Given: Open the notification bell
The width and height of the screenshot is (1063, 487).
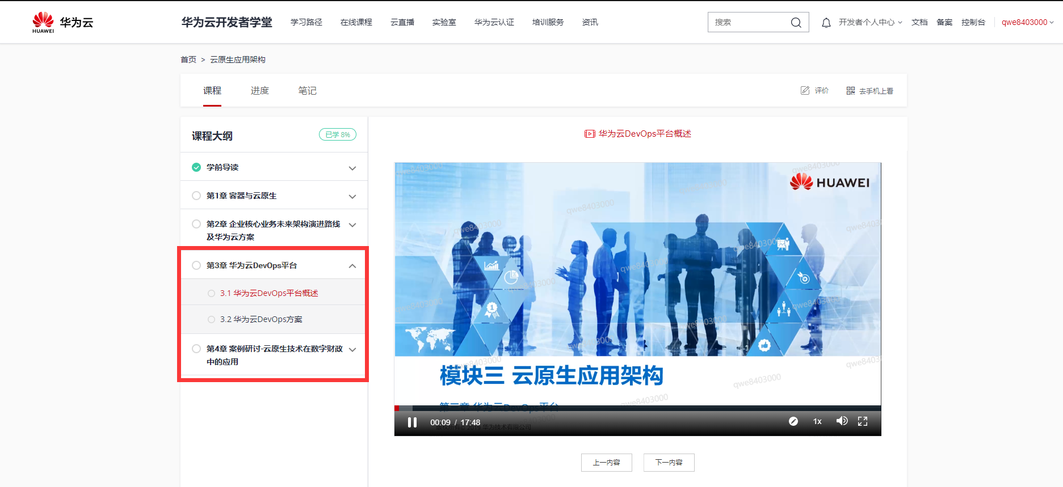Looking at the screenshot, I should pyautogui.click(x=826, y=23).
